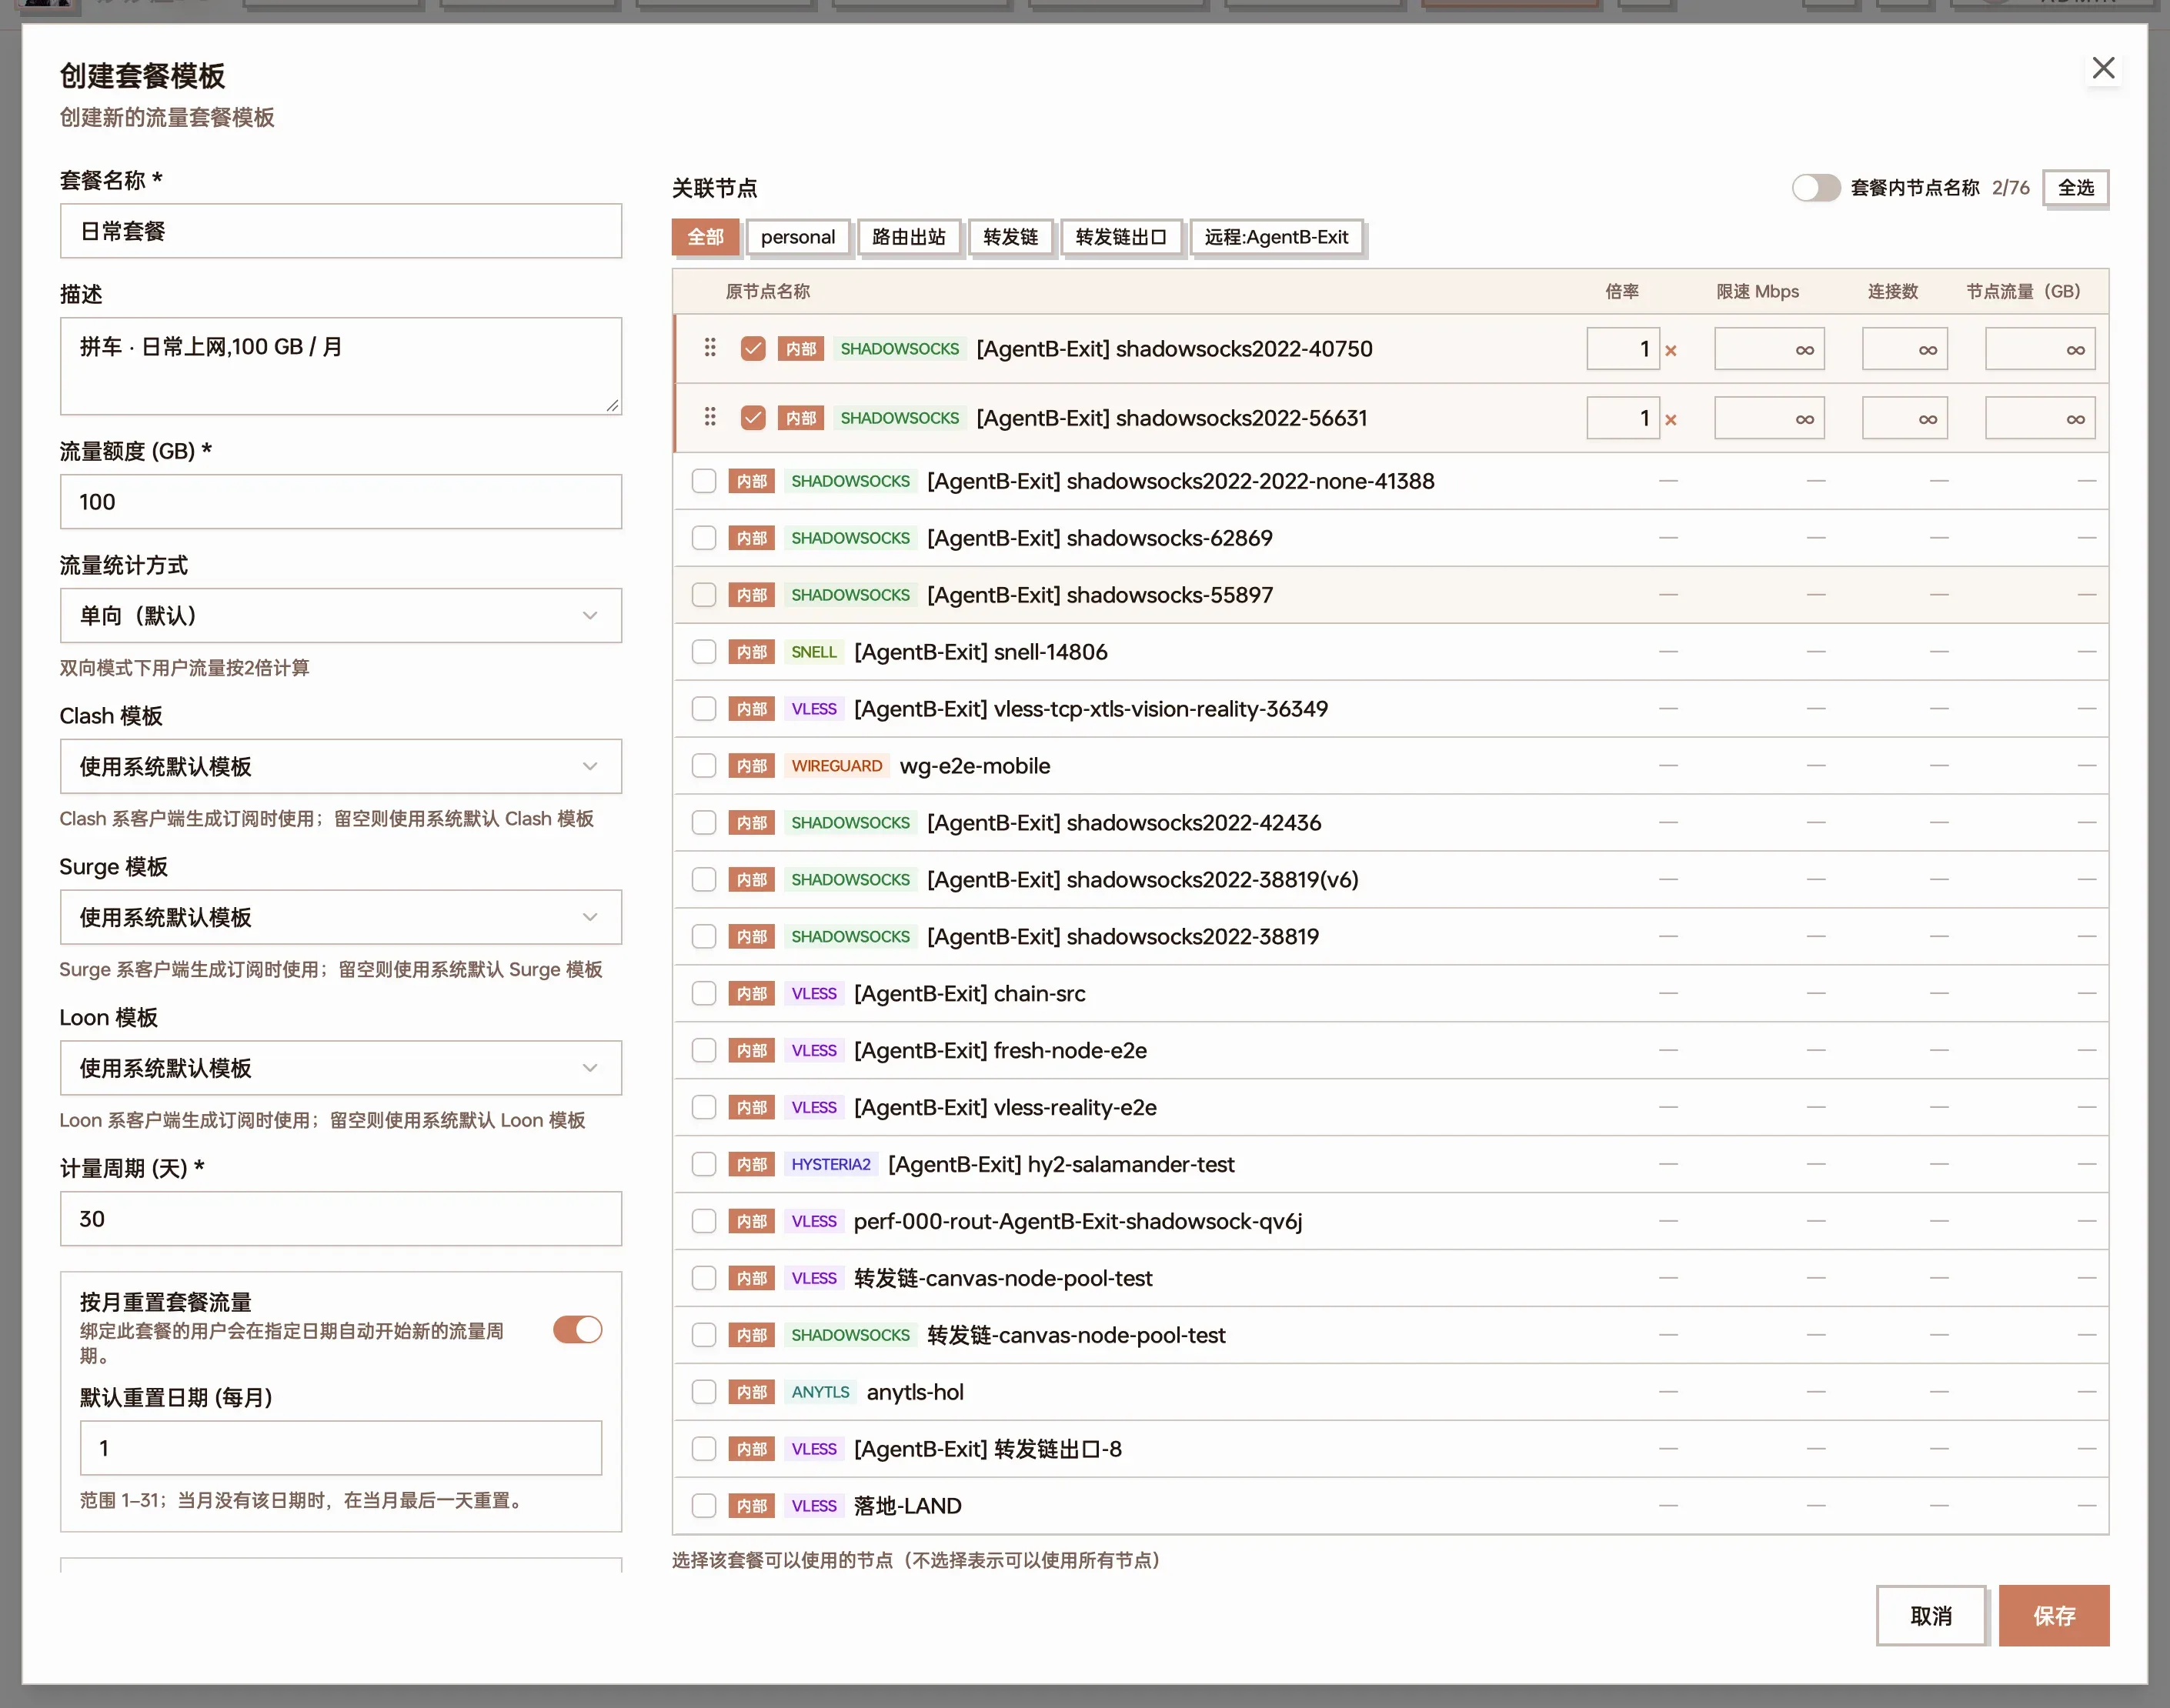Click the × beside shadowsocks2022-40750's 倍率 field
The height and width of the screenshot is (1708, 2170).
pos(1670,350)
